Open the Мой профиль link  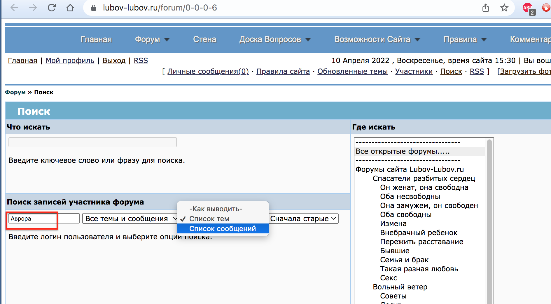pyautogui.click(x=70, y=61)
